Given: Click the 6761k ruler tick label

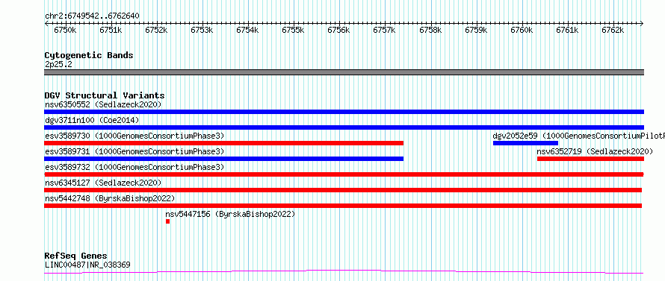Looking at the screenshot, I should click(567, 31).
